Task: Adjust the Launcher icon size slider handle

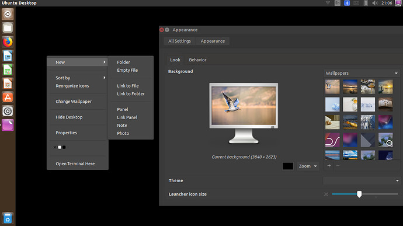Action: (x=359, y=194)
